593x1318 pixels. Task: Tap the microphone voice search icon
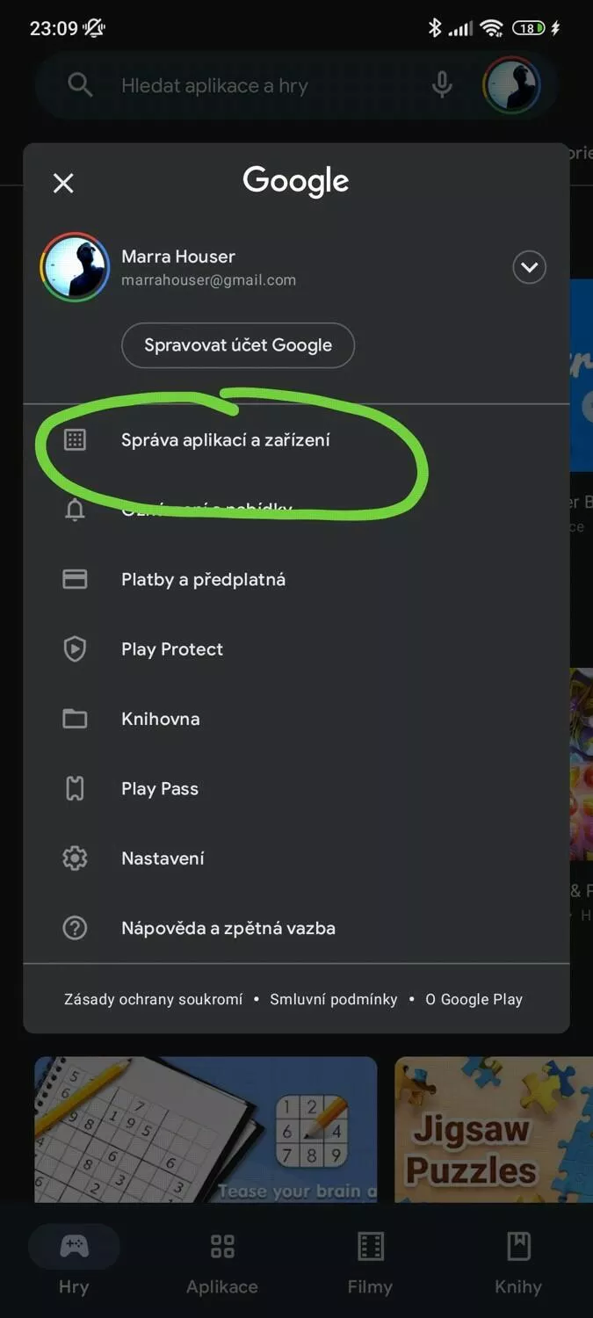coord(442,85)
